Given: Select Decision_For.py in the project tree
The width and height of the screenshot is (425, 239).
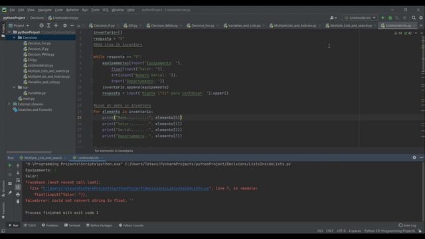Looking at the screenshot, I should click(39, 43).
